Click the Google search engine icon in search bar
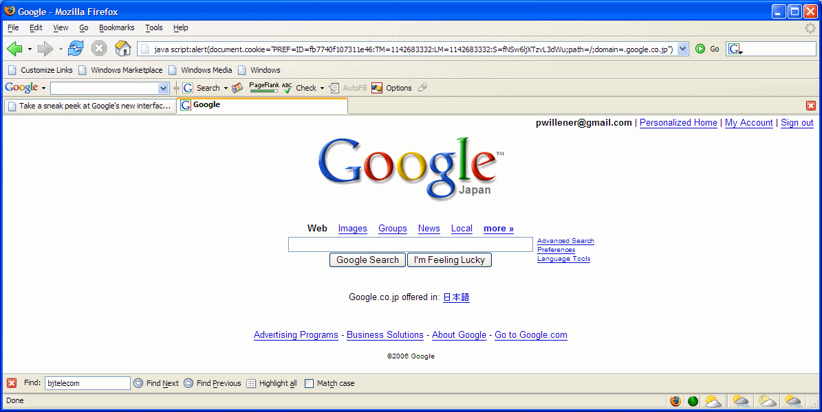822x412 pixels. (735, 49)
